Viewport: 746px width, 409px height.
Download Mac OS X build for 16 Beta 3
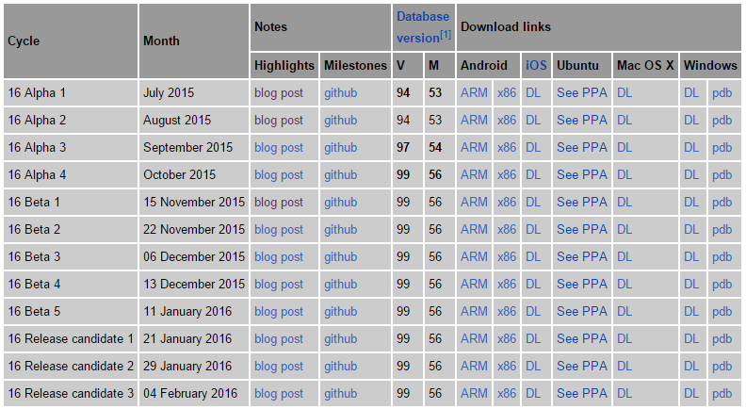click(x=624, y=257)
